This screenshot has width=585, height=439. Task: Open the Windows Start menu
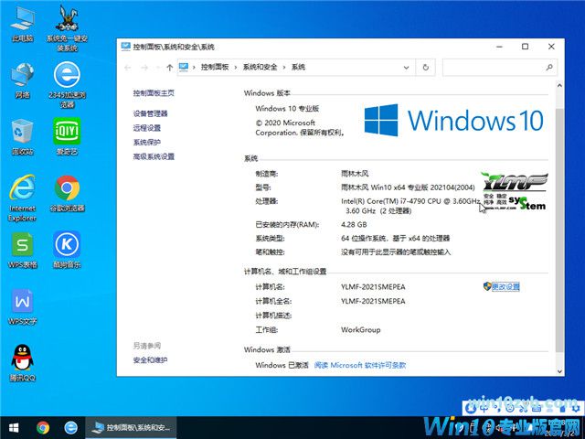pos(14,427)
